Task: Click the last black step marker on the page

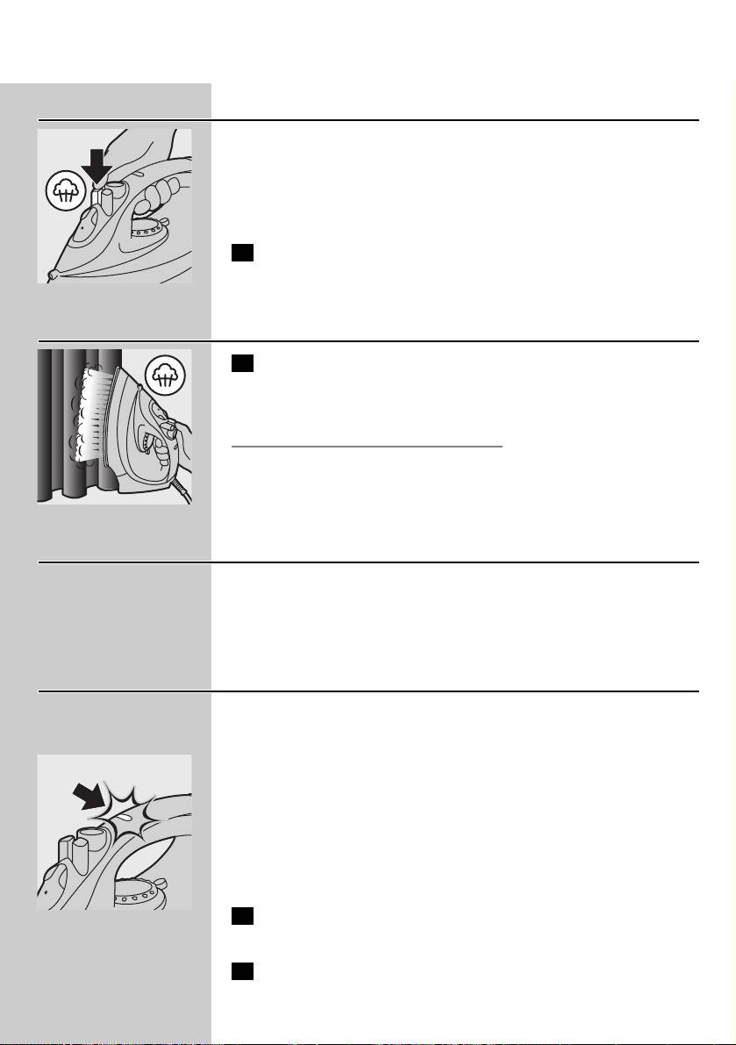Action: tap(242, 971)
